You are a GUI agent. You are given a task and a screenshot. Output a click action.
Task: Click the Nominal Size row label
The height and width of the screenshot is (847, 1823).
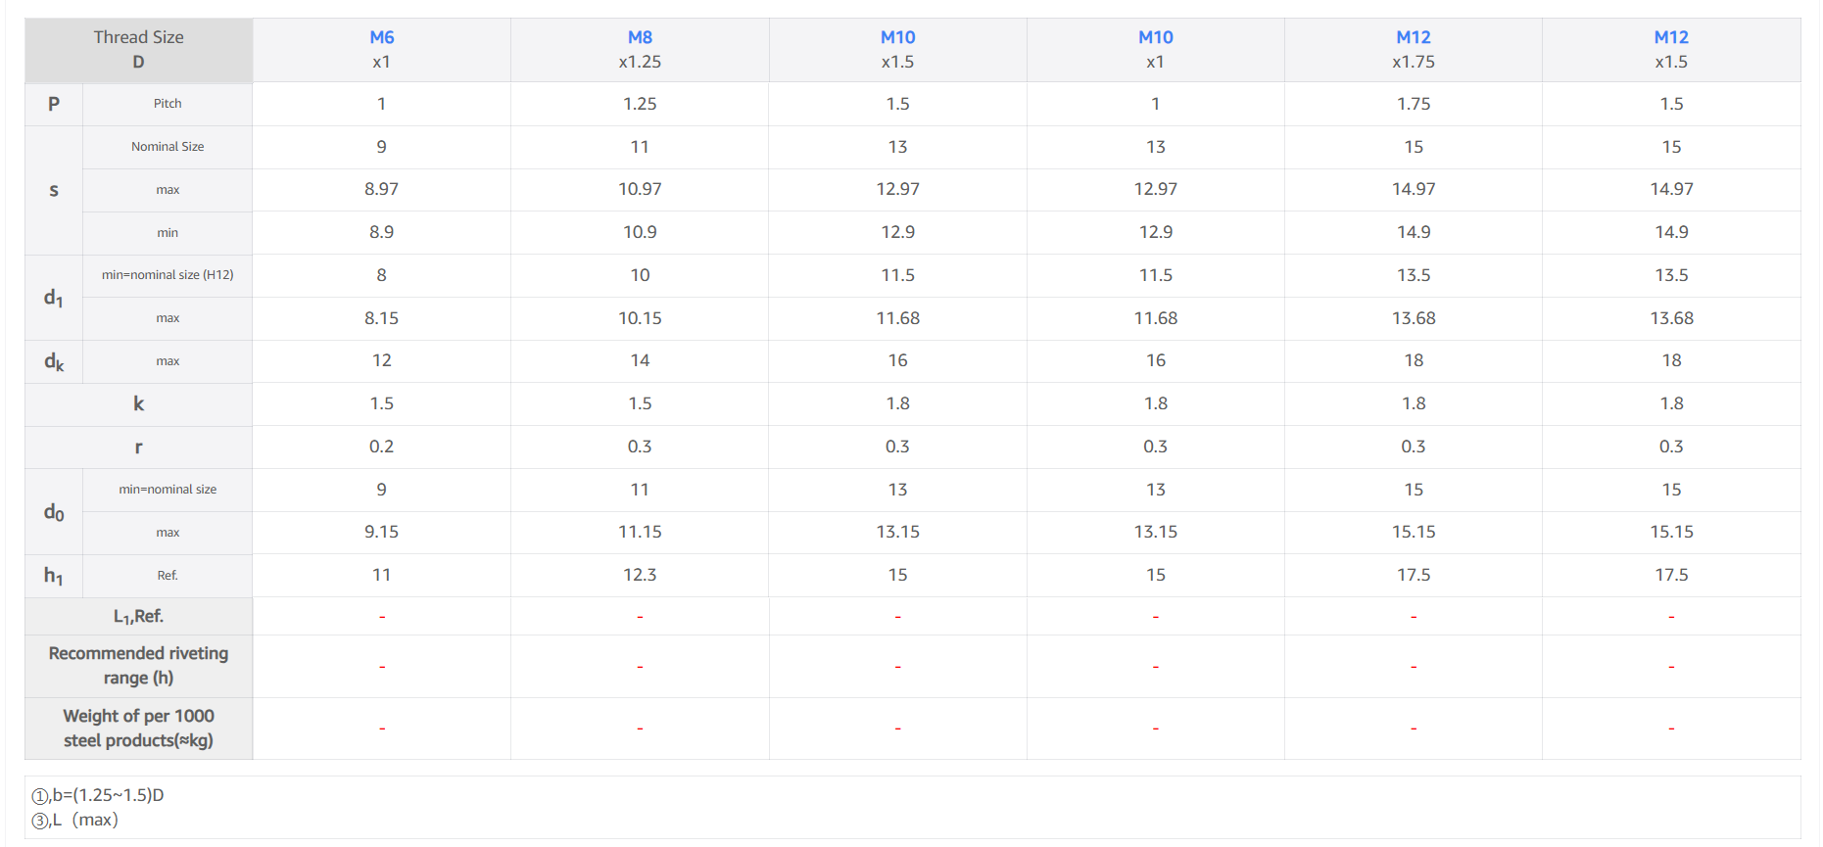168,147
